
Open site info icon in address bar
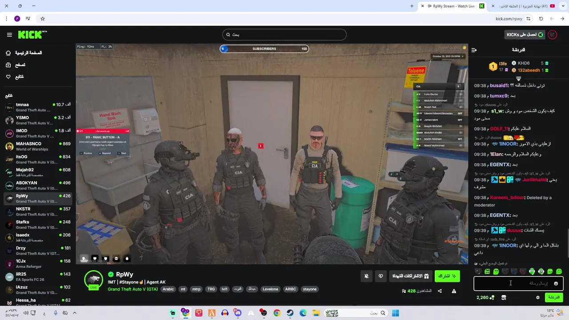pos(528,19)
